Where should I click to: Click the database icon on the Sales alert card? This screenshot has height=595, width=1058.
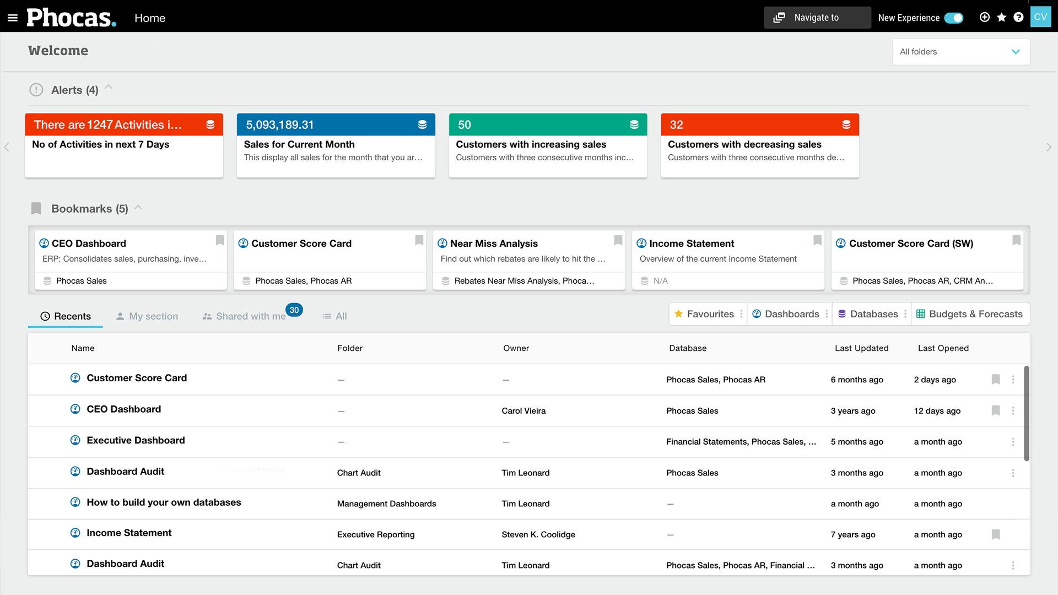point(423,124)
